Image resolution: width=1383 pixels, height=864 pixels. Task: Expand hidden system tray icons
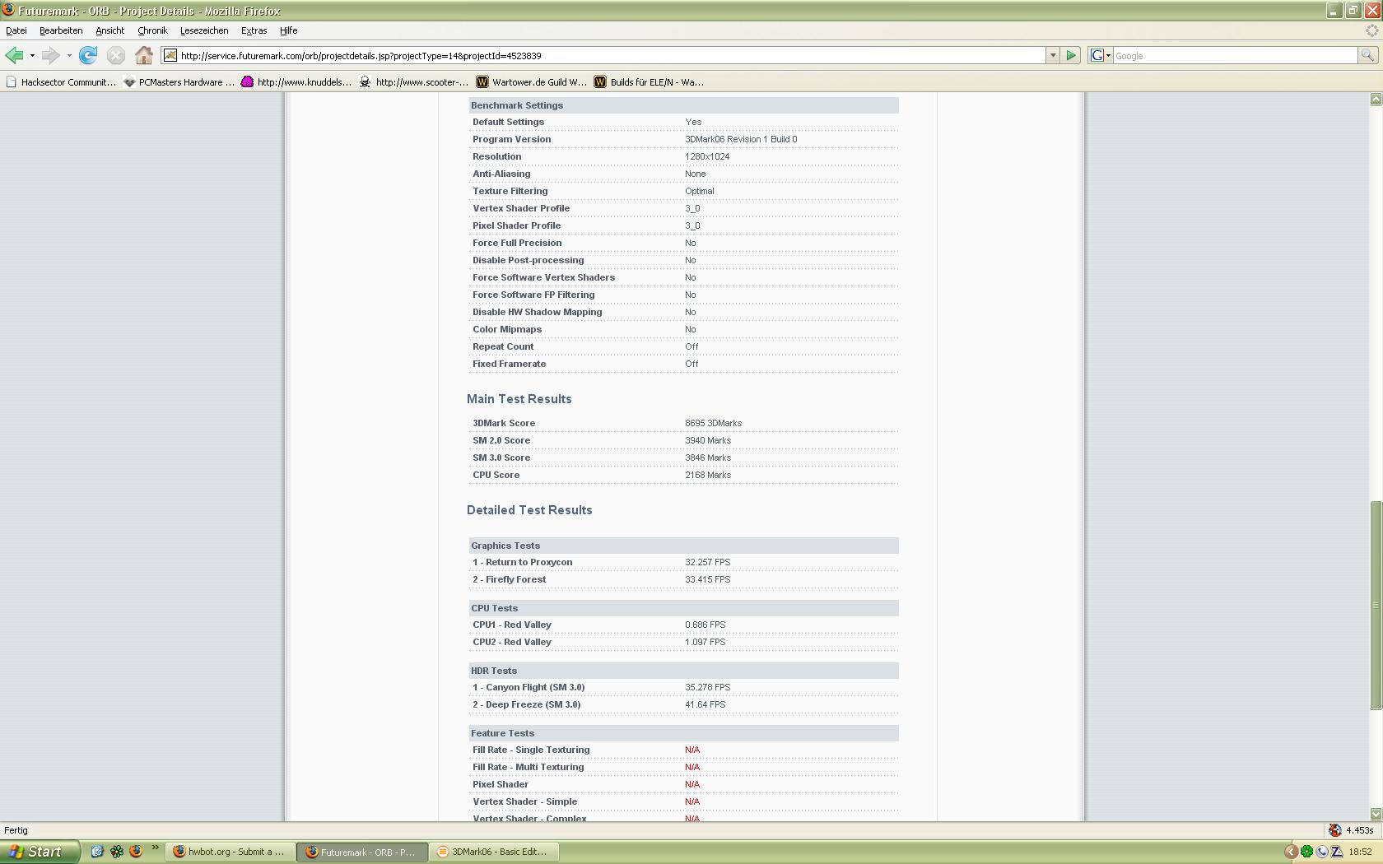(x=1291, y=852)
